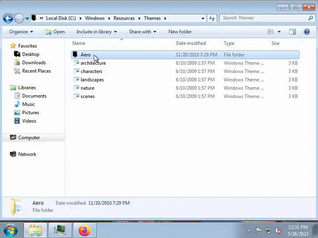
Task: Click the muted volume tray icon
Action: coord(277,230)
